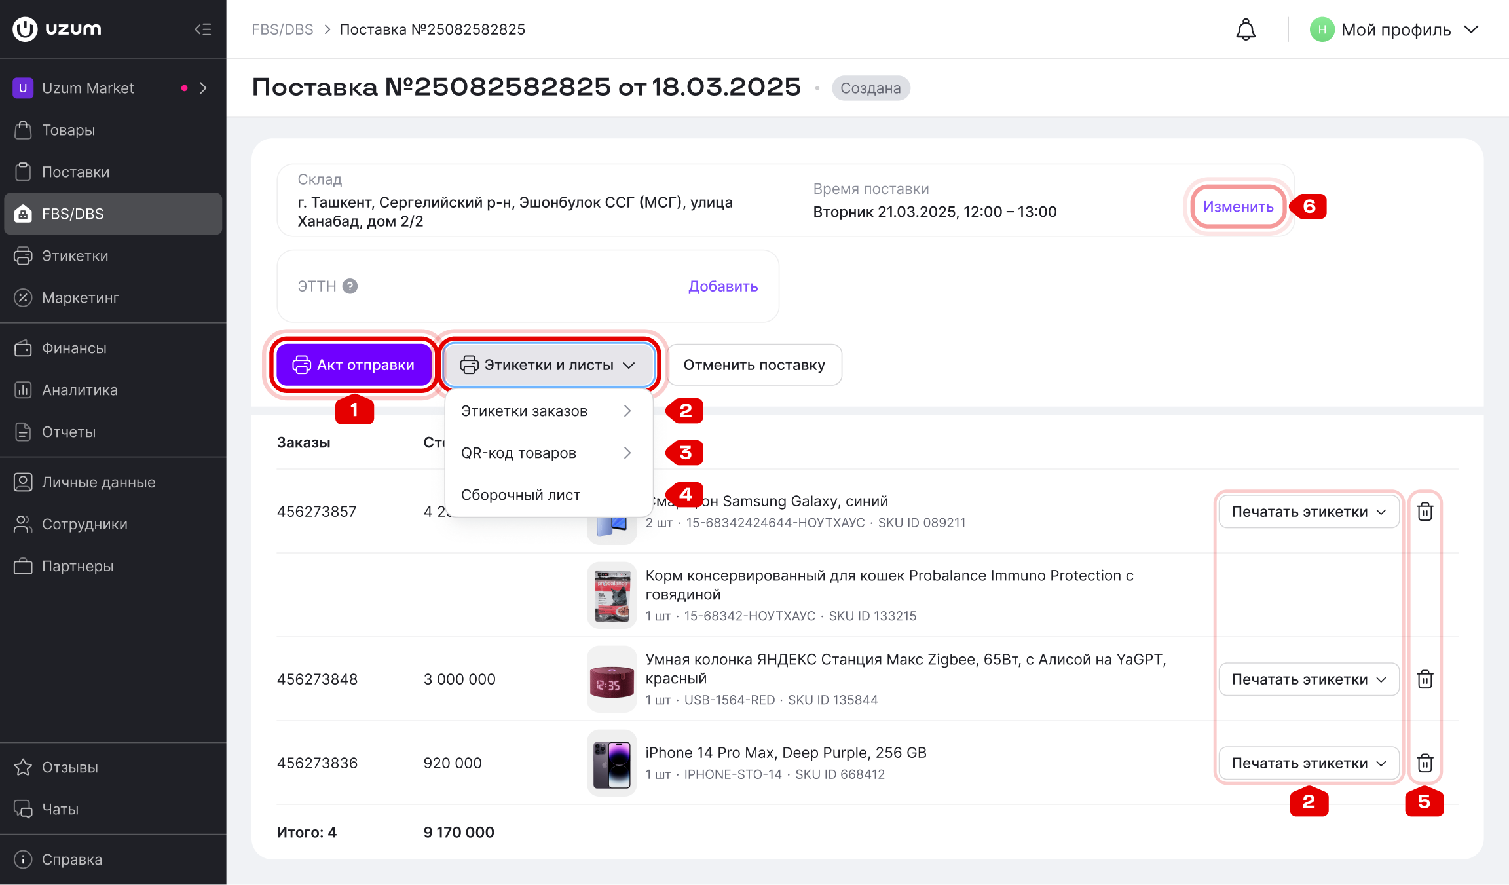Toggle the Этикетки и листы dropdown button

(550, 365)
